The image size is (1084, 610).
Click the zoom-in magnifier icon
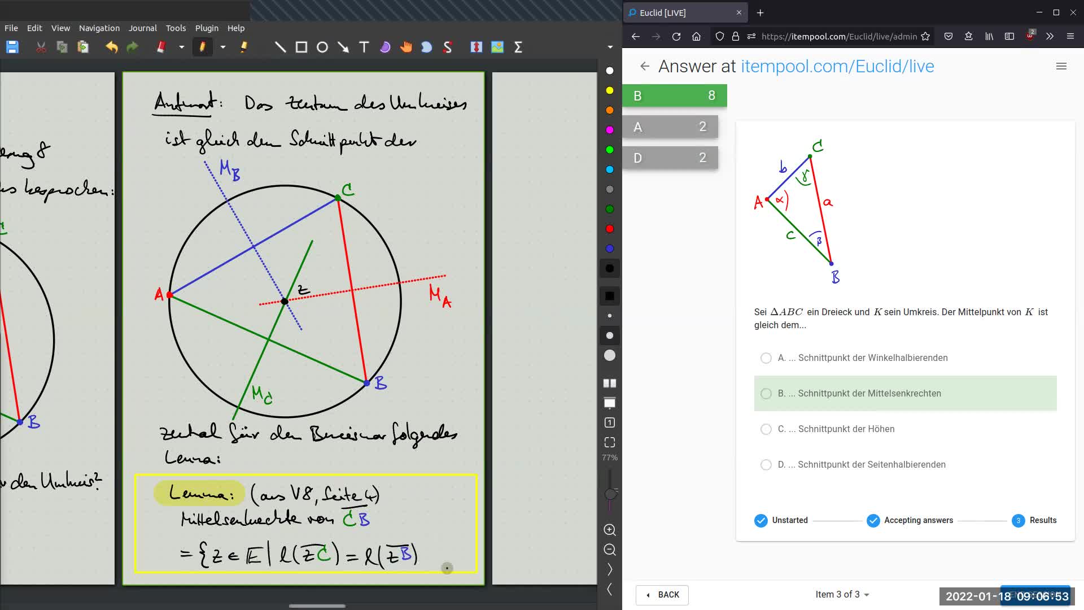click(609, 530)
